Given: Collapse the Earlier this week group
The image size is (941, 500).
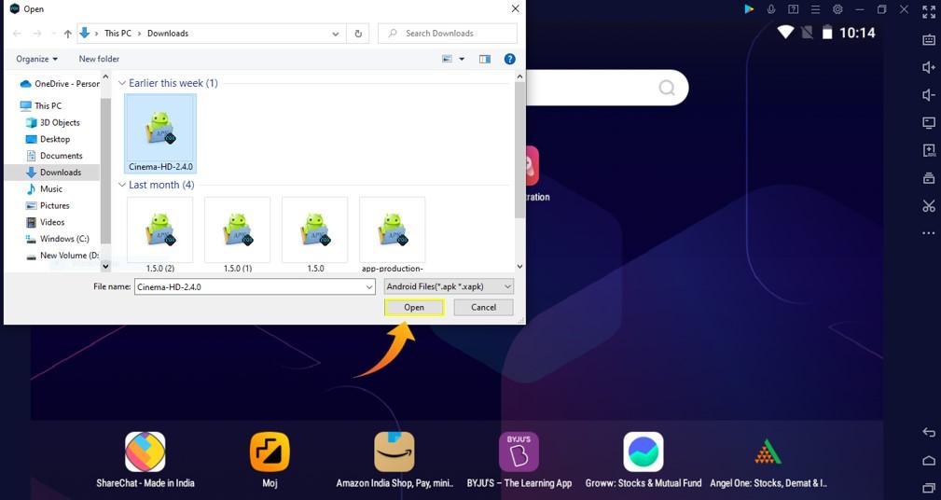Looking at the screenshot, I should [x=122, y=83].
